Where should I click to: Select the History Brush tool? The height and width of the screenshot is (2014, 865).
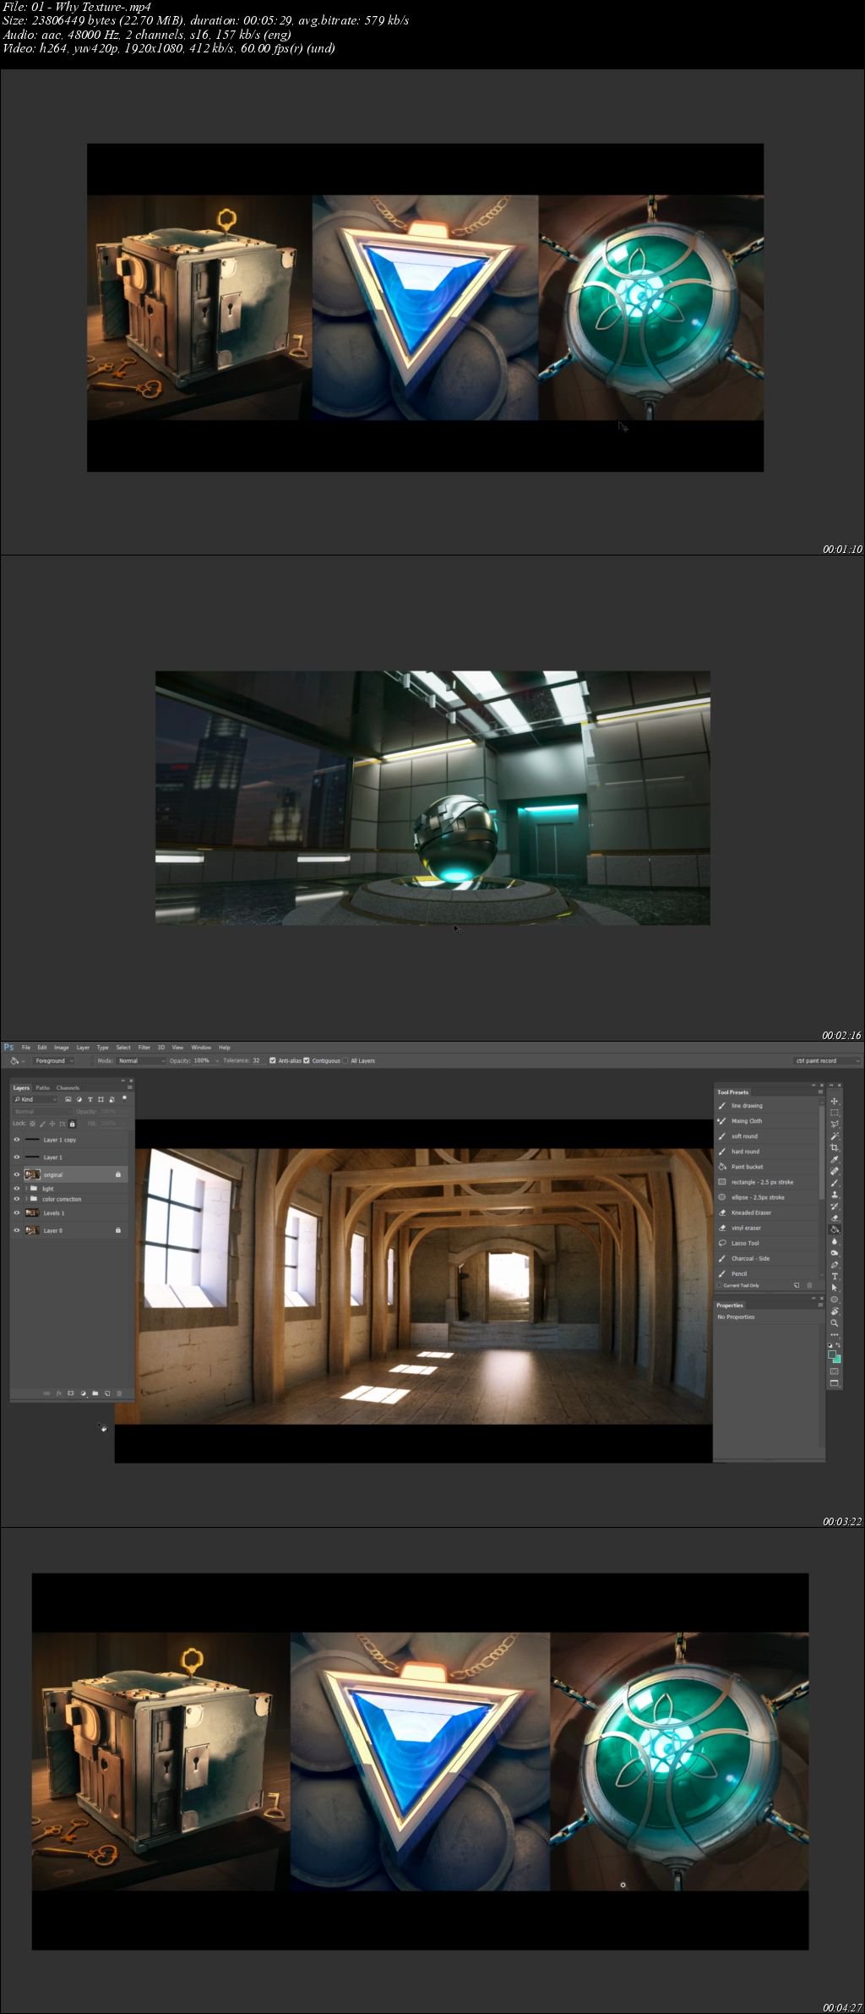tap(835, 1207)
